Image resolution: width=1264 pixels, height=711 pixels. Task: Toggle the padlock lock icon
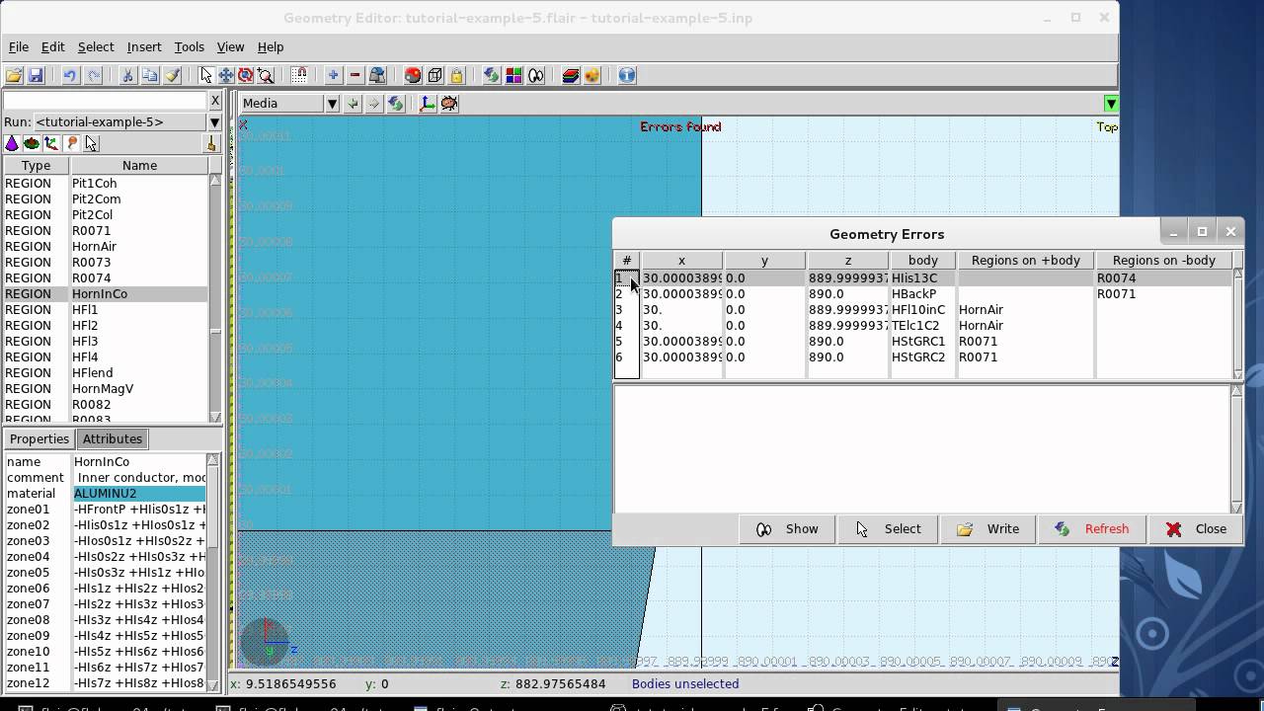coord(456,75)
